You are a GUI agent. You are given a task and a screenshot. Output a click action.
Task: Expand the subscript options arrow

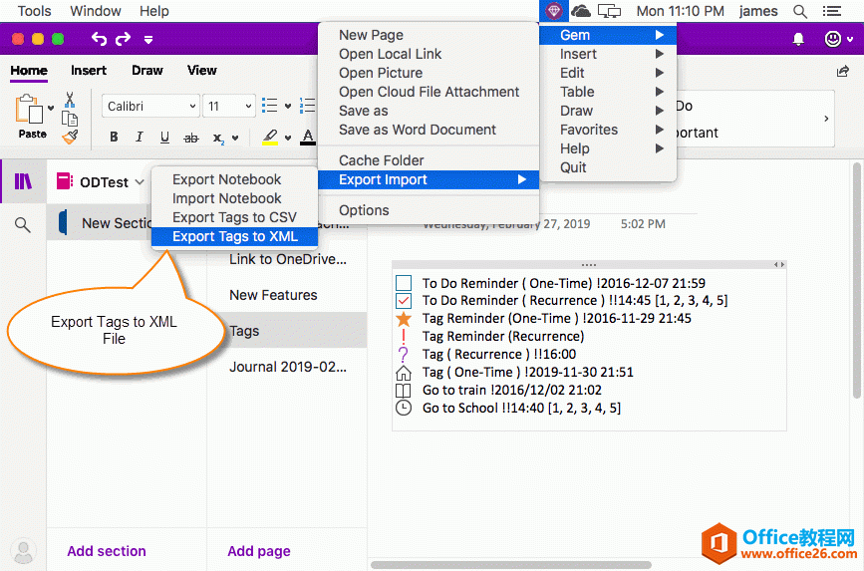[235, 138]
